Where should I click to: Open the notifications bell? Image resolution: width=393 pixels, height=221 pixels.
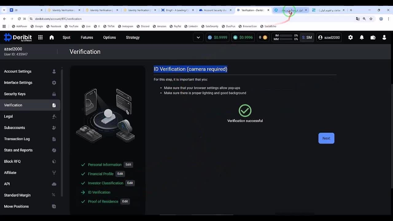[x=362, y=37]
